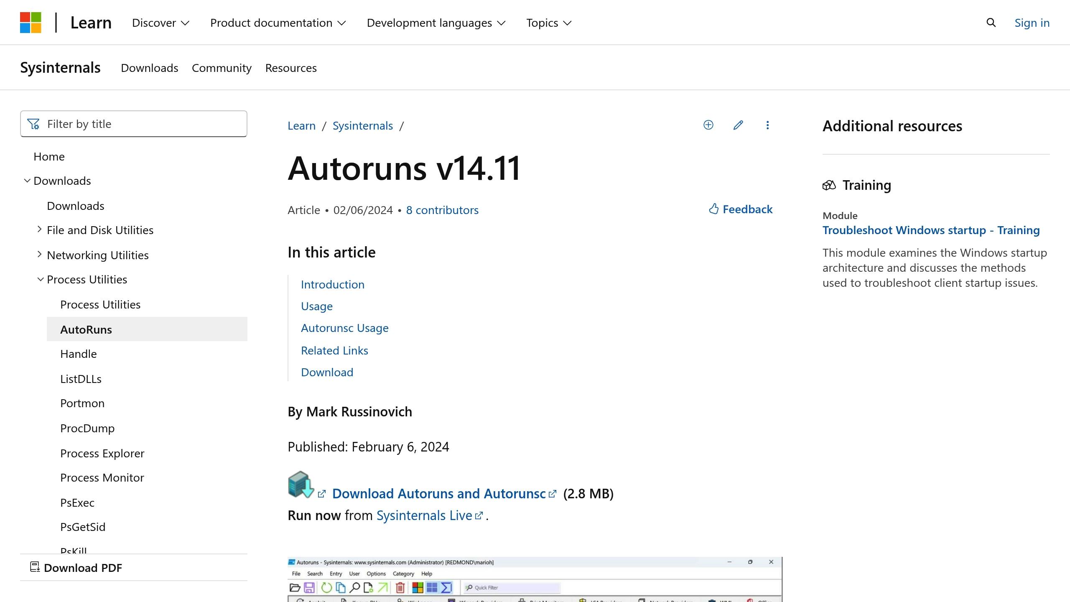Select Home in the sidebar
Viewport: 1070px width, 602px height.
(49, 156)
